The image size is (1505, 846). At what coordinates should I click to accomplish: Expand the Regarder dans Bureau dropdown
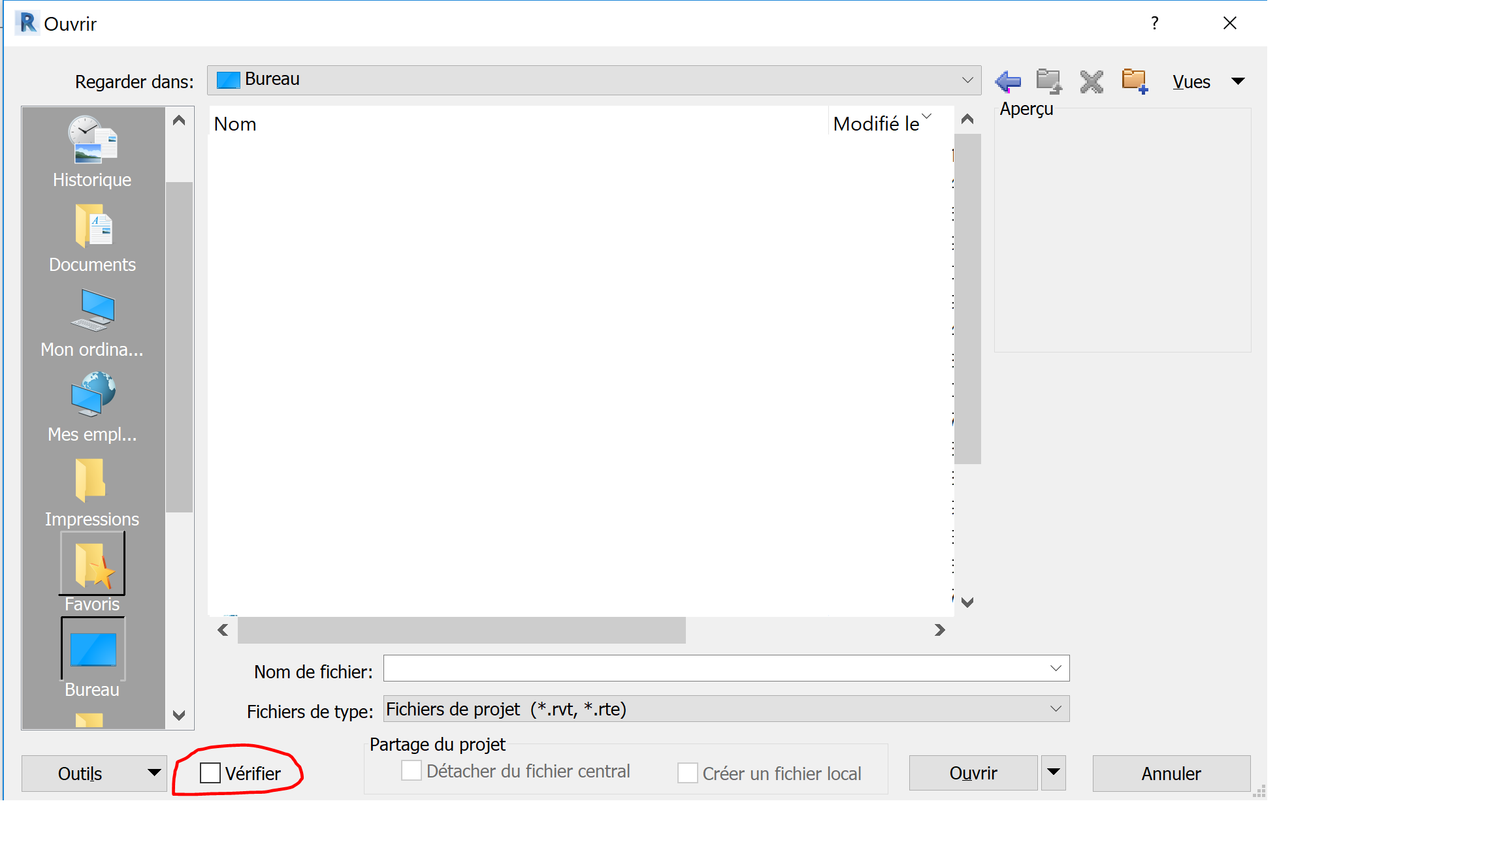[x=967, y=80]
